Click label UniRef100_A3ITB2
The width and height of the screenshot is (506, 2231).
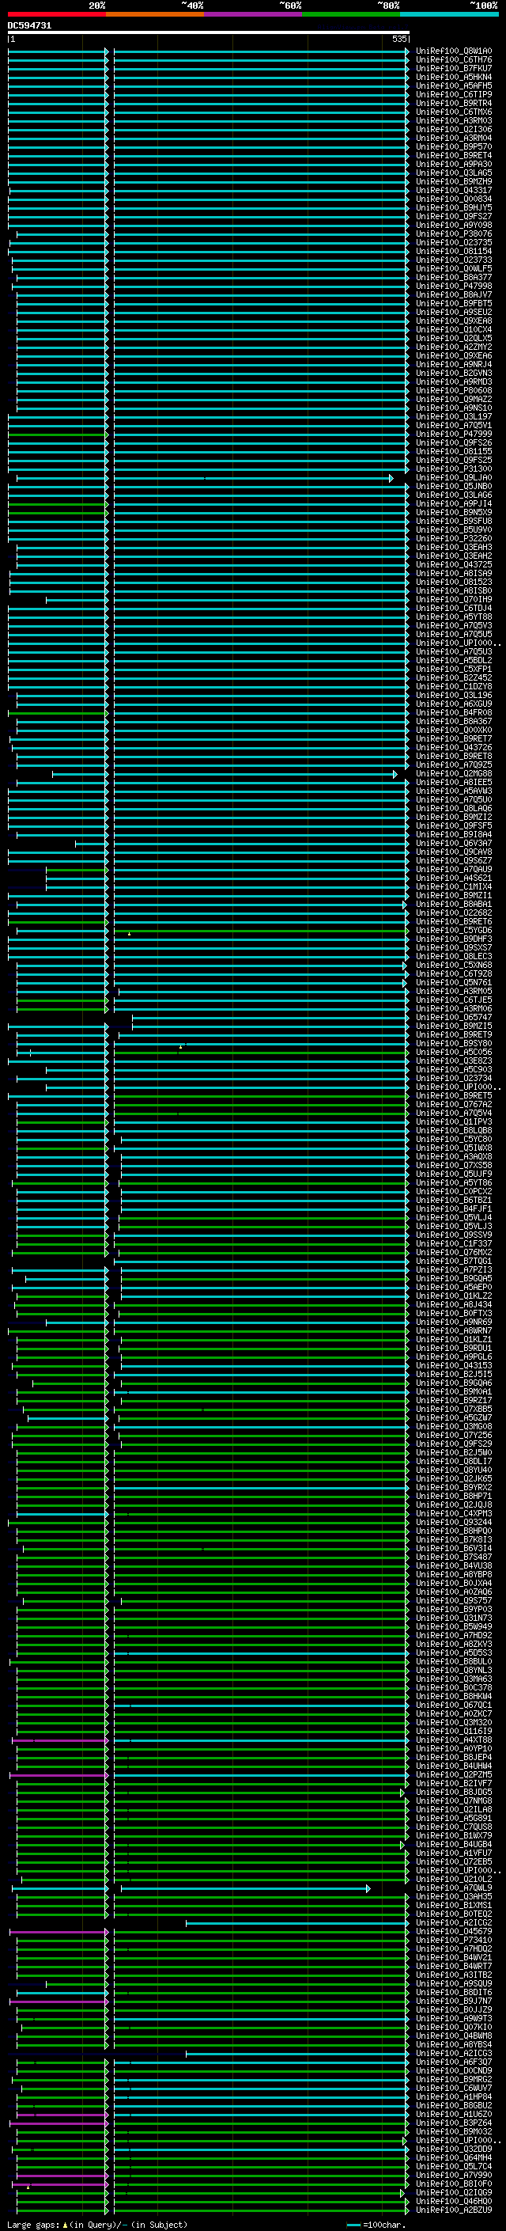pyautogui.click(x=454, y=1975)
